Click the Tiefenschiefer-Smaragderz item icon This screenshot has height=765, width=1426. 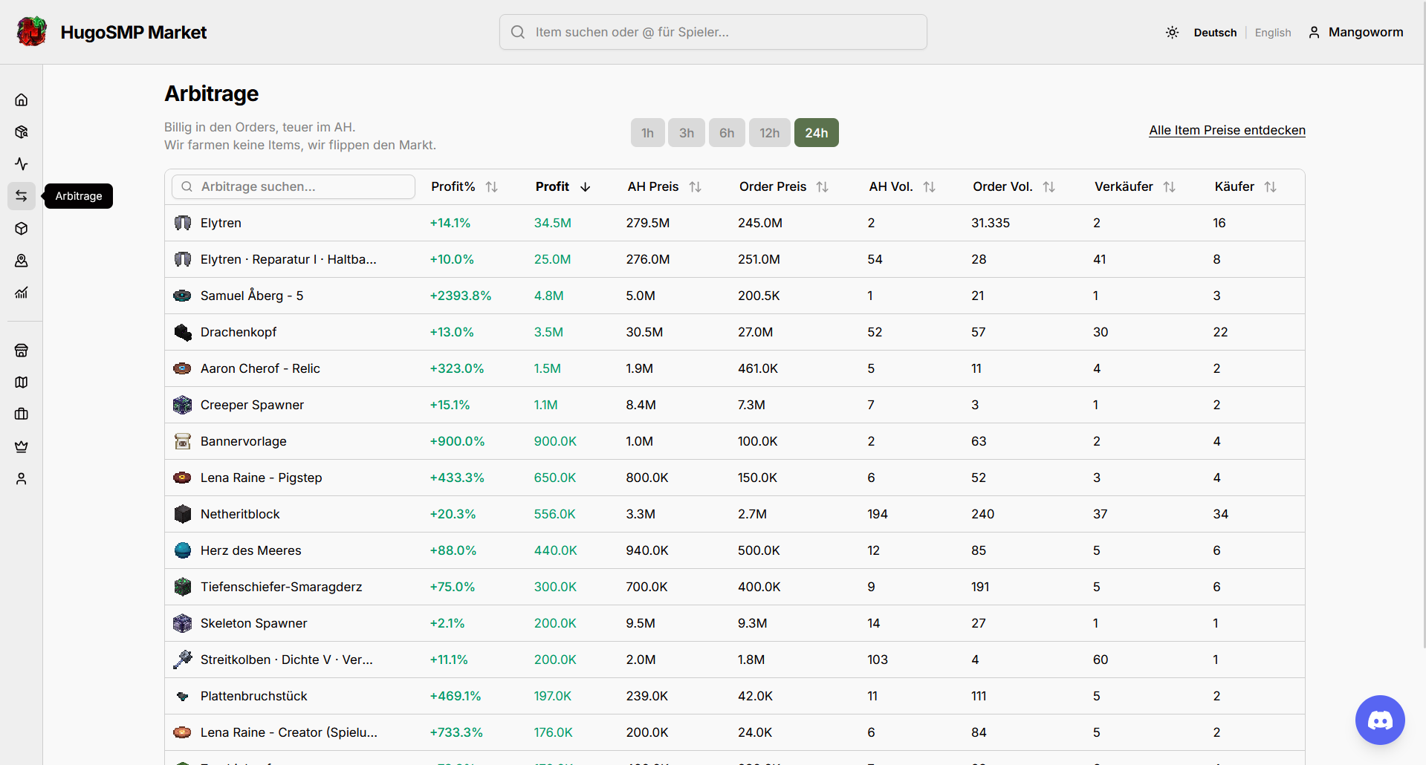(x=183, y=587)
